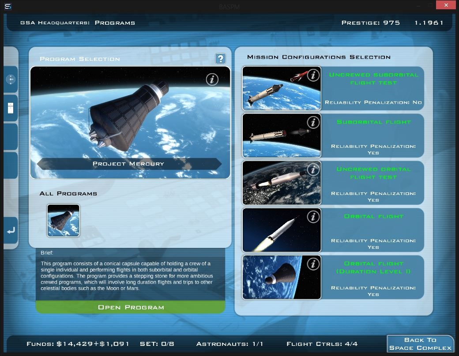
Task: Select the Uncrewed Orbital Flight Test title
Action: coord(373,173)
